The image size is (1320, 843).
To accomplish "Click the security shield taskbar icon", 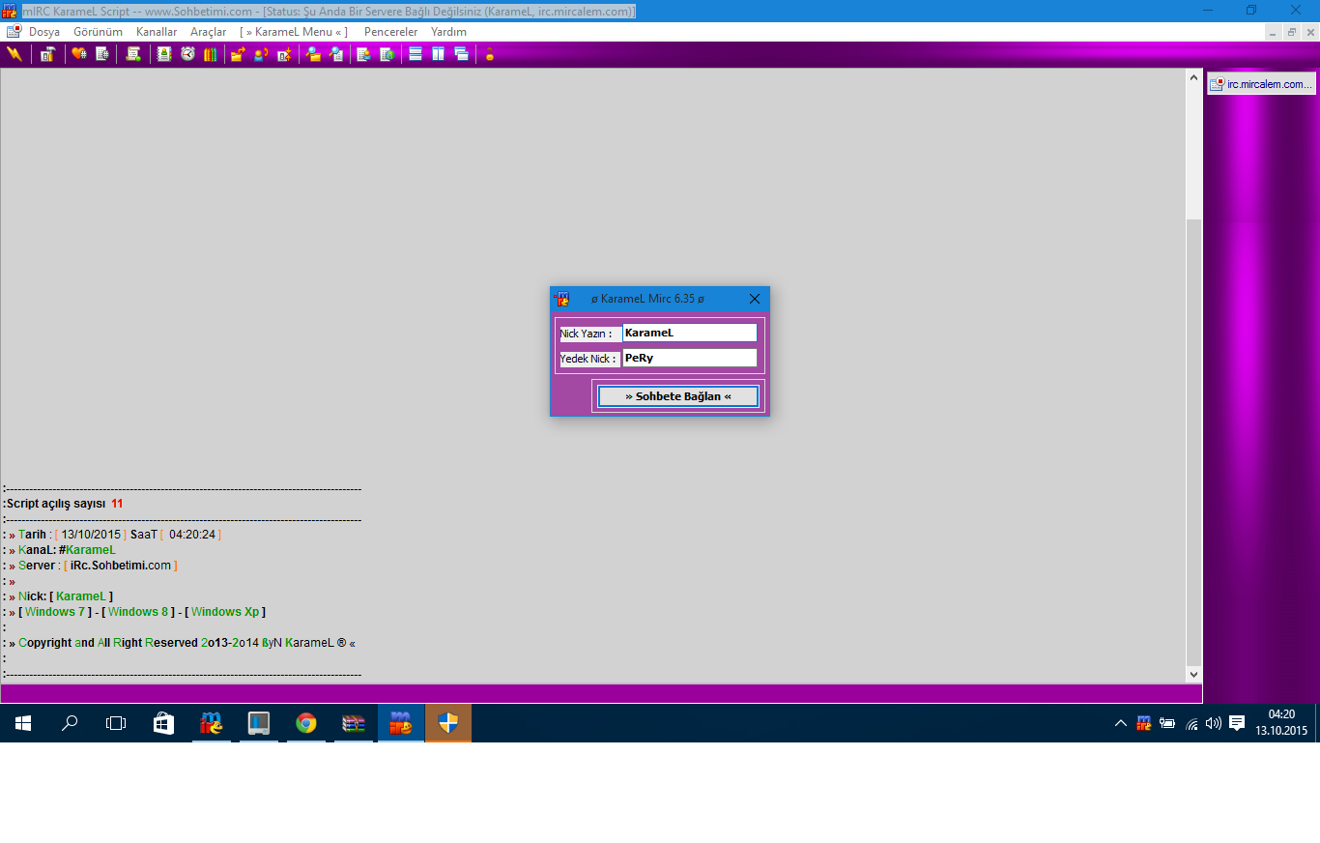I will (448, 723).
